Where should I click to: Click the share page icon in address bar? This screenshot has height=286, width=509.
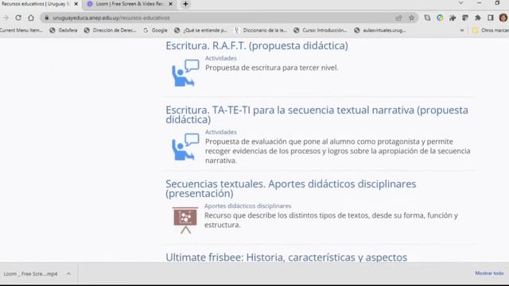398,17
